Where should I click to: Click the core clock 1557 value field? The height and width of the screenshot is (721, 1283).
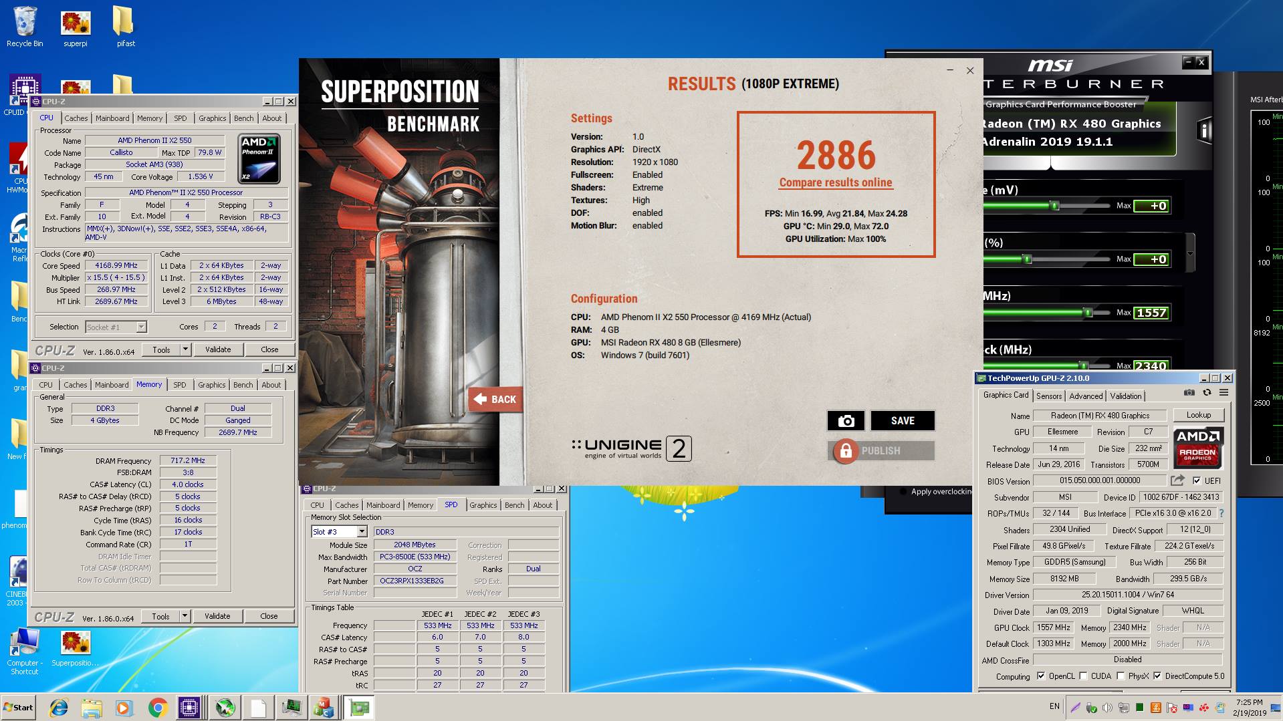pyautogui.click(x=1151, y=313)
